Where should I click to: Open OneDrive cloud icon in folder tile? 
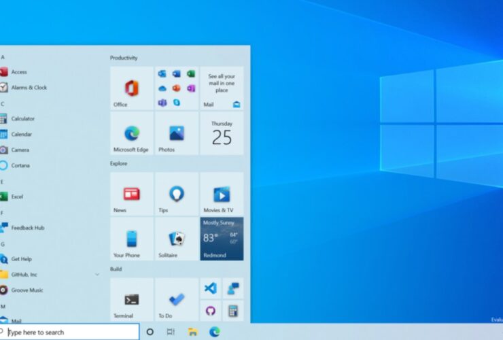(162, 88)
